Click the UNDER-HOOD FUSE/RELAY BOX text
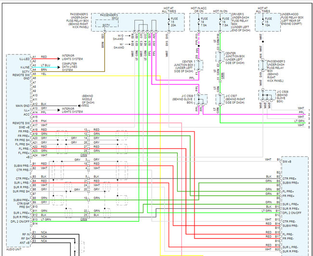Screen dimensions: 313x256 (x=292, y=19)
